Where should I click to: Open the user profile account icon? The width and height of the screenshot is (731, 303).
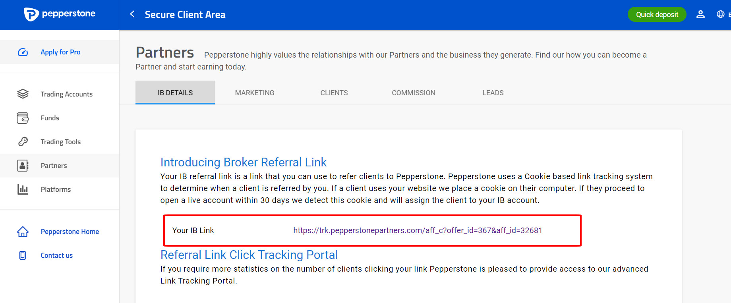[x=700, y=15]
